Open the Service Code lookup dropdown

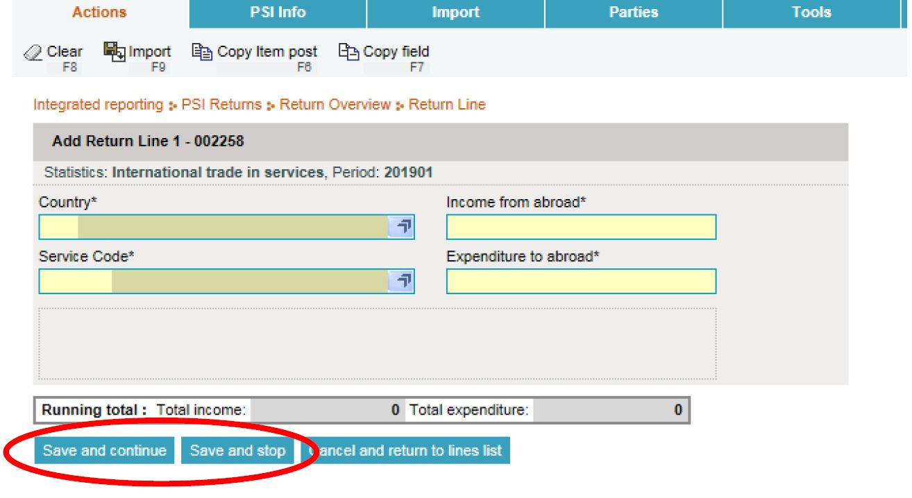point(400,281)
